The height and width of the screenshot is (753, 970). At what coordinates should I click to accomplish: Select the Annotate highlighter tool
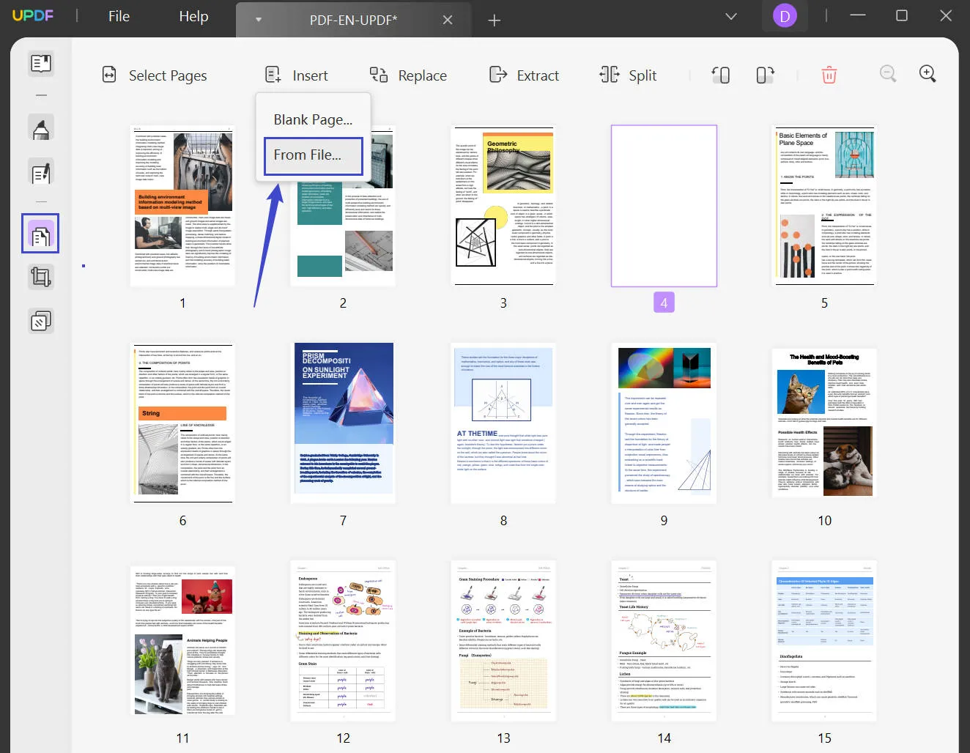(x=40, y=127)
